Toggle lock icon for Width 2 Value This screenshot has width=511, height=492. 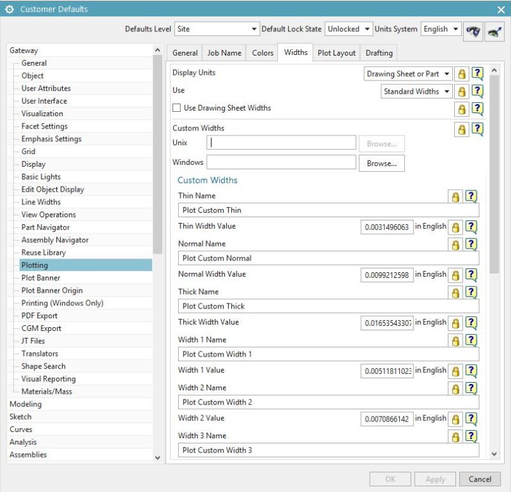[455, 419]
